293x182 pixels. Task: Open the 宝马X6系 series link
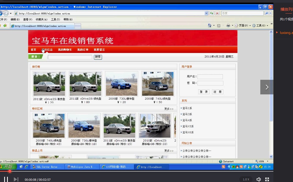pos(188,132)
